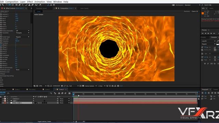Open the Composition menu
This screenshot has height=123, width=219.
pyautogui.click(x=12, y=2)
